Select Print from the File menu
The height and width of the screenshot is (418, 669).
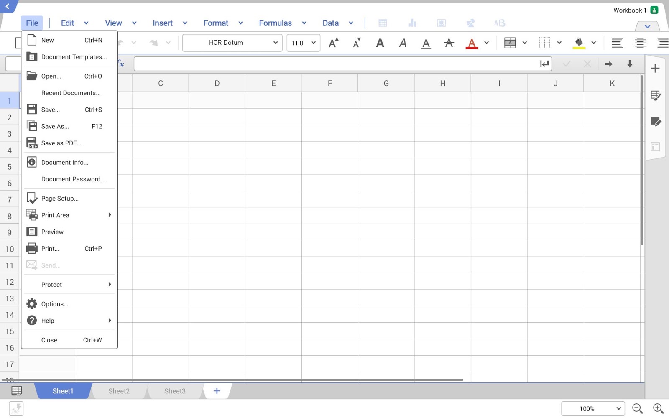[69, 249]
